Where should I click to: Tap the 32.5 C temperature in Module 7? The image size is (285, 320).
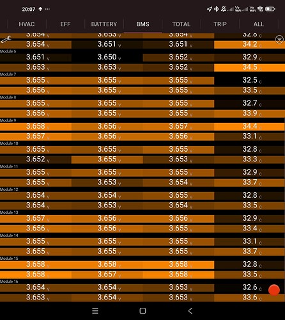(x=250, y=80)
